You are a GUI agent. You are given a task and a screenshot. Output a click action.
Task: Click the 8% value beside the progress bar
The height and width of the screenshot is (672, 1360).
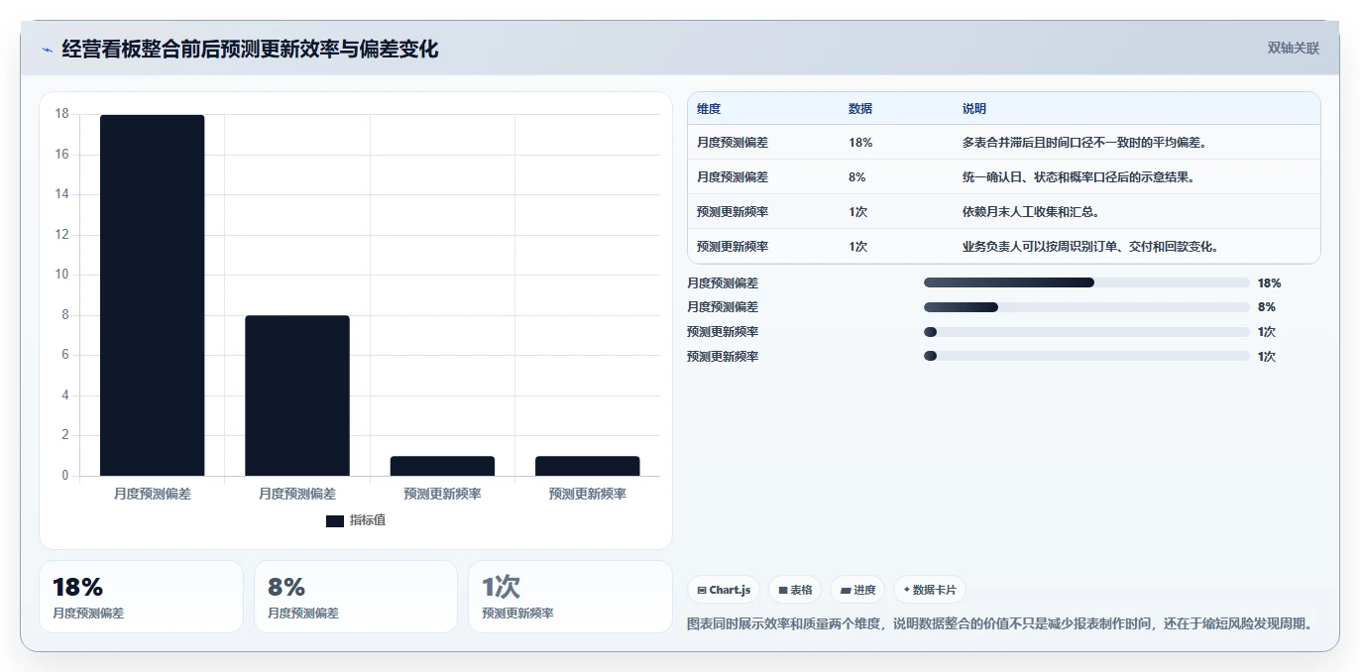[x=1267, y=307]
